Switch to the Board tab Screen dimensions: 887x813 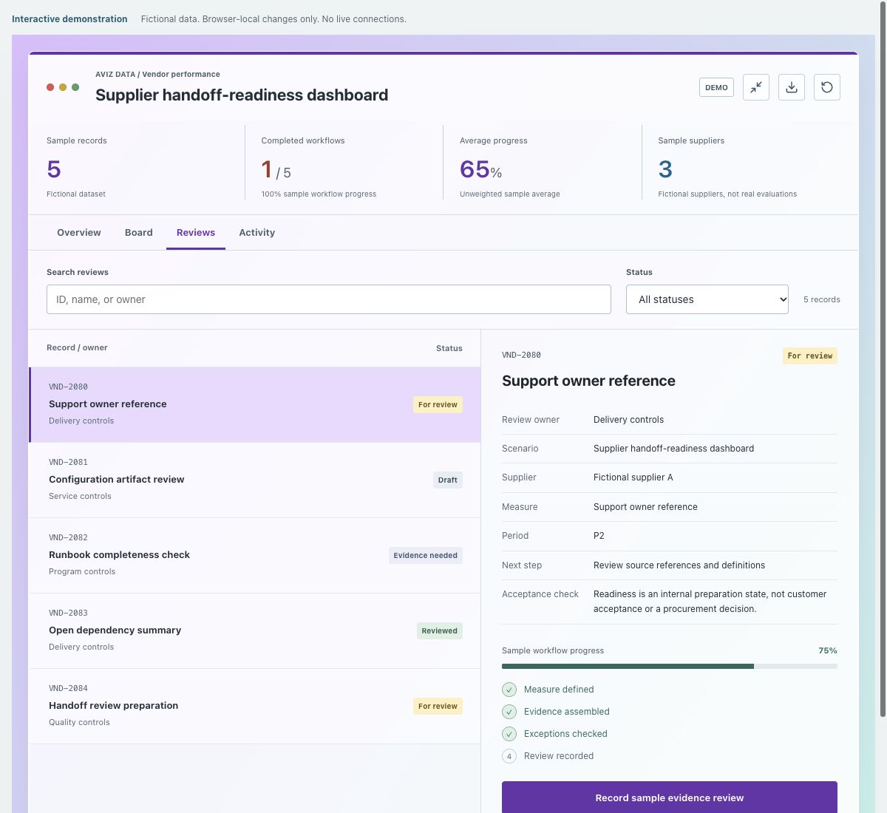coord(139,232)
